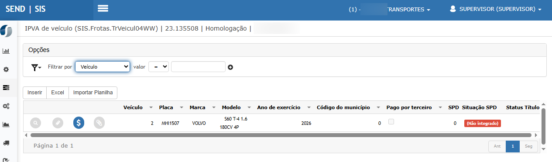Click the Opções panel header
Image resolution: width=552 pixels, height=162 pixels.
coord(285,50)
